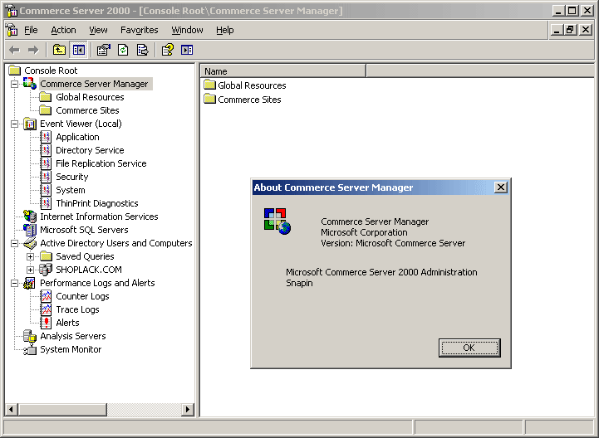This screenshot has height=438, width=599.
Task: Click the Alerts icon
Action: (46, 323)
